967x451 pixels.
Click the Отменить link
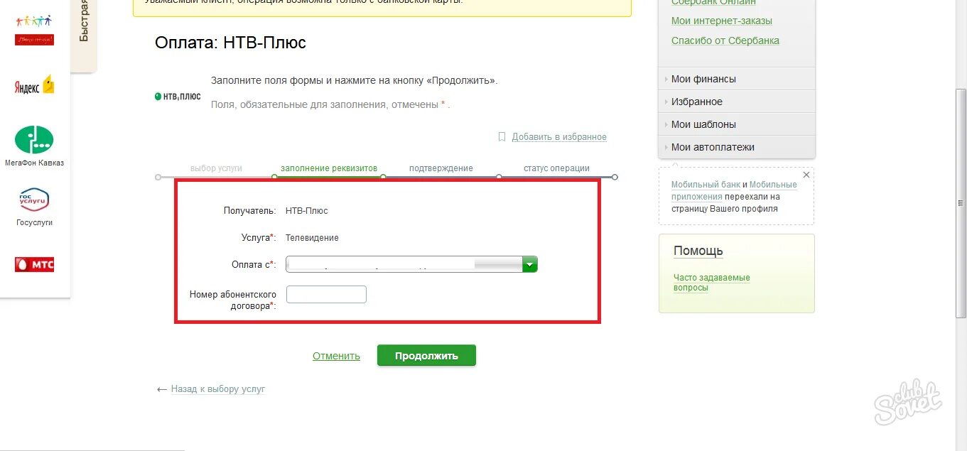[336, 356]
